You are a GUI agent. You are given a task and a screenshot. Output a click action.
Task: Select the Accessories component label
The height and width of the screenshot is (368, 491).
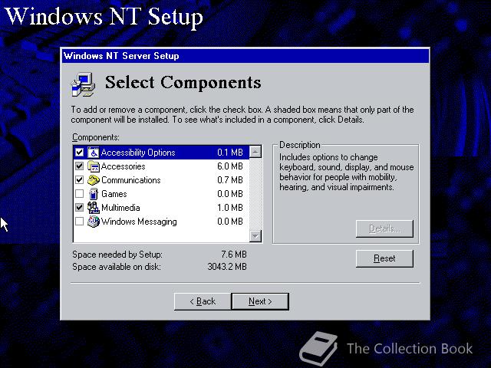click(x=124, y=166)
